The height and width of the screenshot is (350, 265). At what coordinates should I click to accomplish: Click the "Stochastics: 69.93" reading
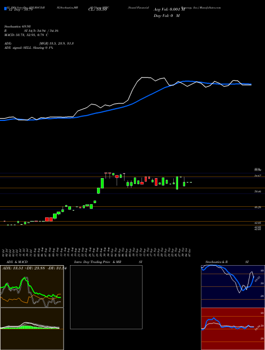tap(17, 27)
